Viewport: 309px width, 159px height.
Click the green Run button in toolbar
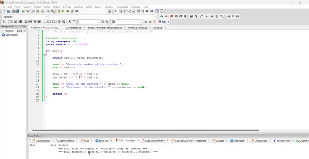coord(63,11)
